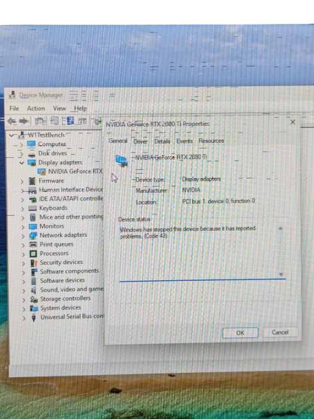Click the 'PCI bus 1, device 0, function 0' text
This screenshot has width=314, height=419.
click(x=218, y=201)
